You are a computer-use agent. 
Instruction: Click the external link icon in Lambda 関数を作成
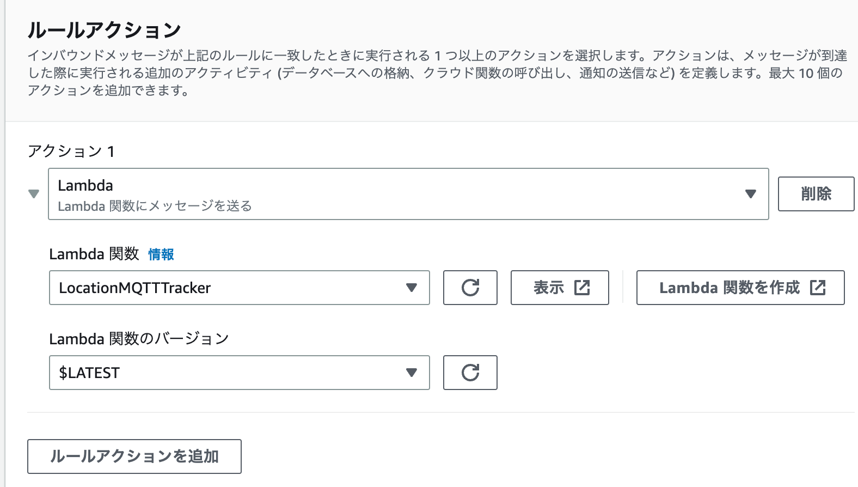pyautogui.click(x=818, y=288)
